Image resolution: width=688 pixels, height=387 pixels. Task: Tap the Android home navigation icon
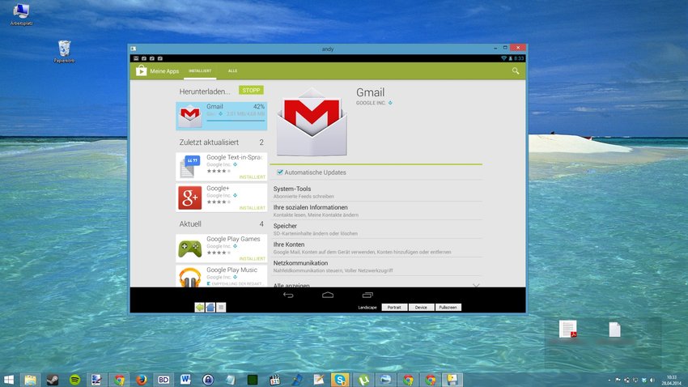click(328, 295)
